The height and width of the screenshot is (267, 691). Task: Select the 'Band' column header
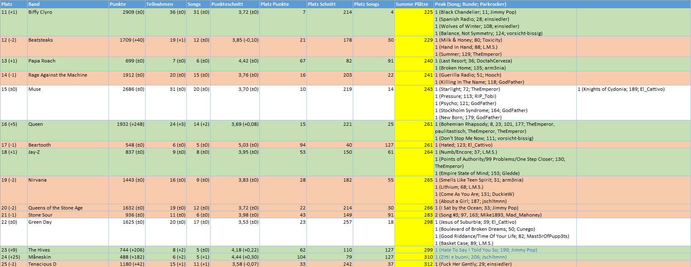[68, 4]
